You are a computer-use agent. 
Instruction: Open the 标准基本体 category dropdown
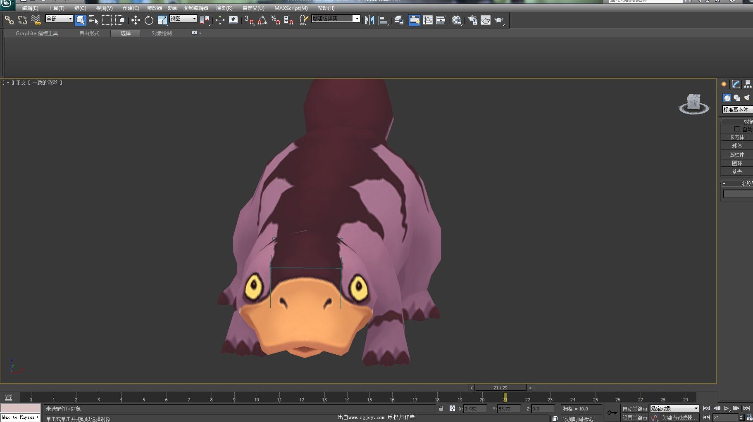click(738, 109)
